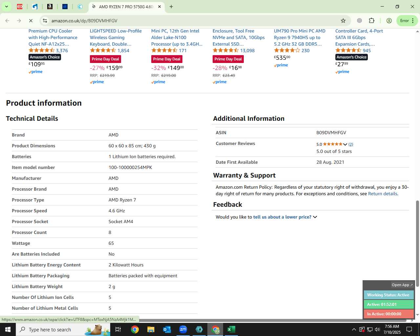Click the £535.00 price of UM790 Pro

(282, 57)
